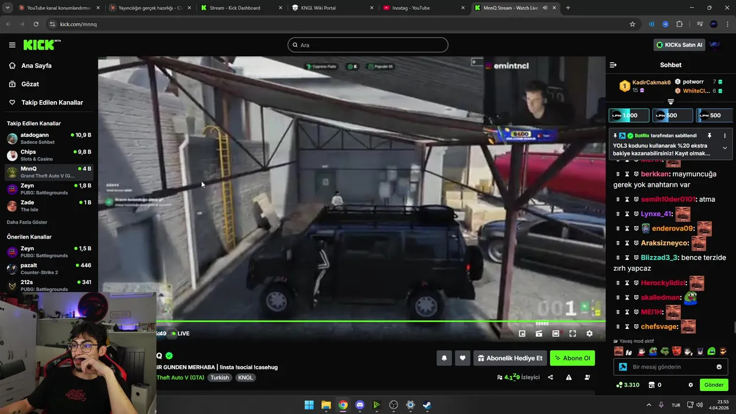
Task: Click the Turkish tag
Action: point(220,378)
